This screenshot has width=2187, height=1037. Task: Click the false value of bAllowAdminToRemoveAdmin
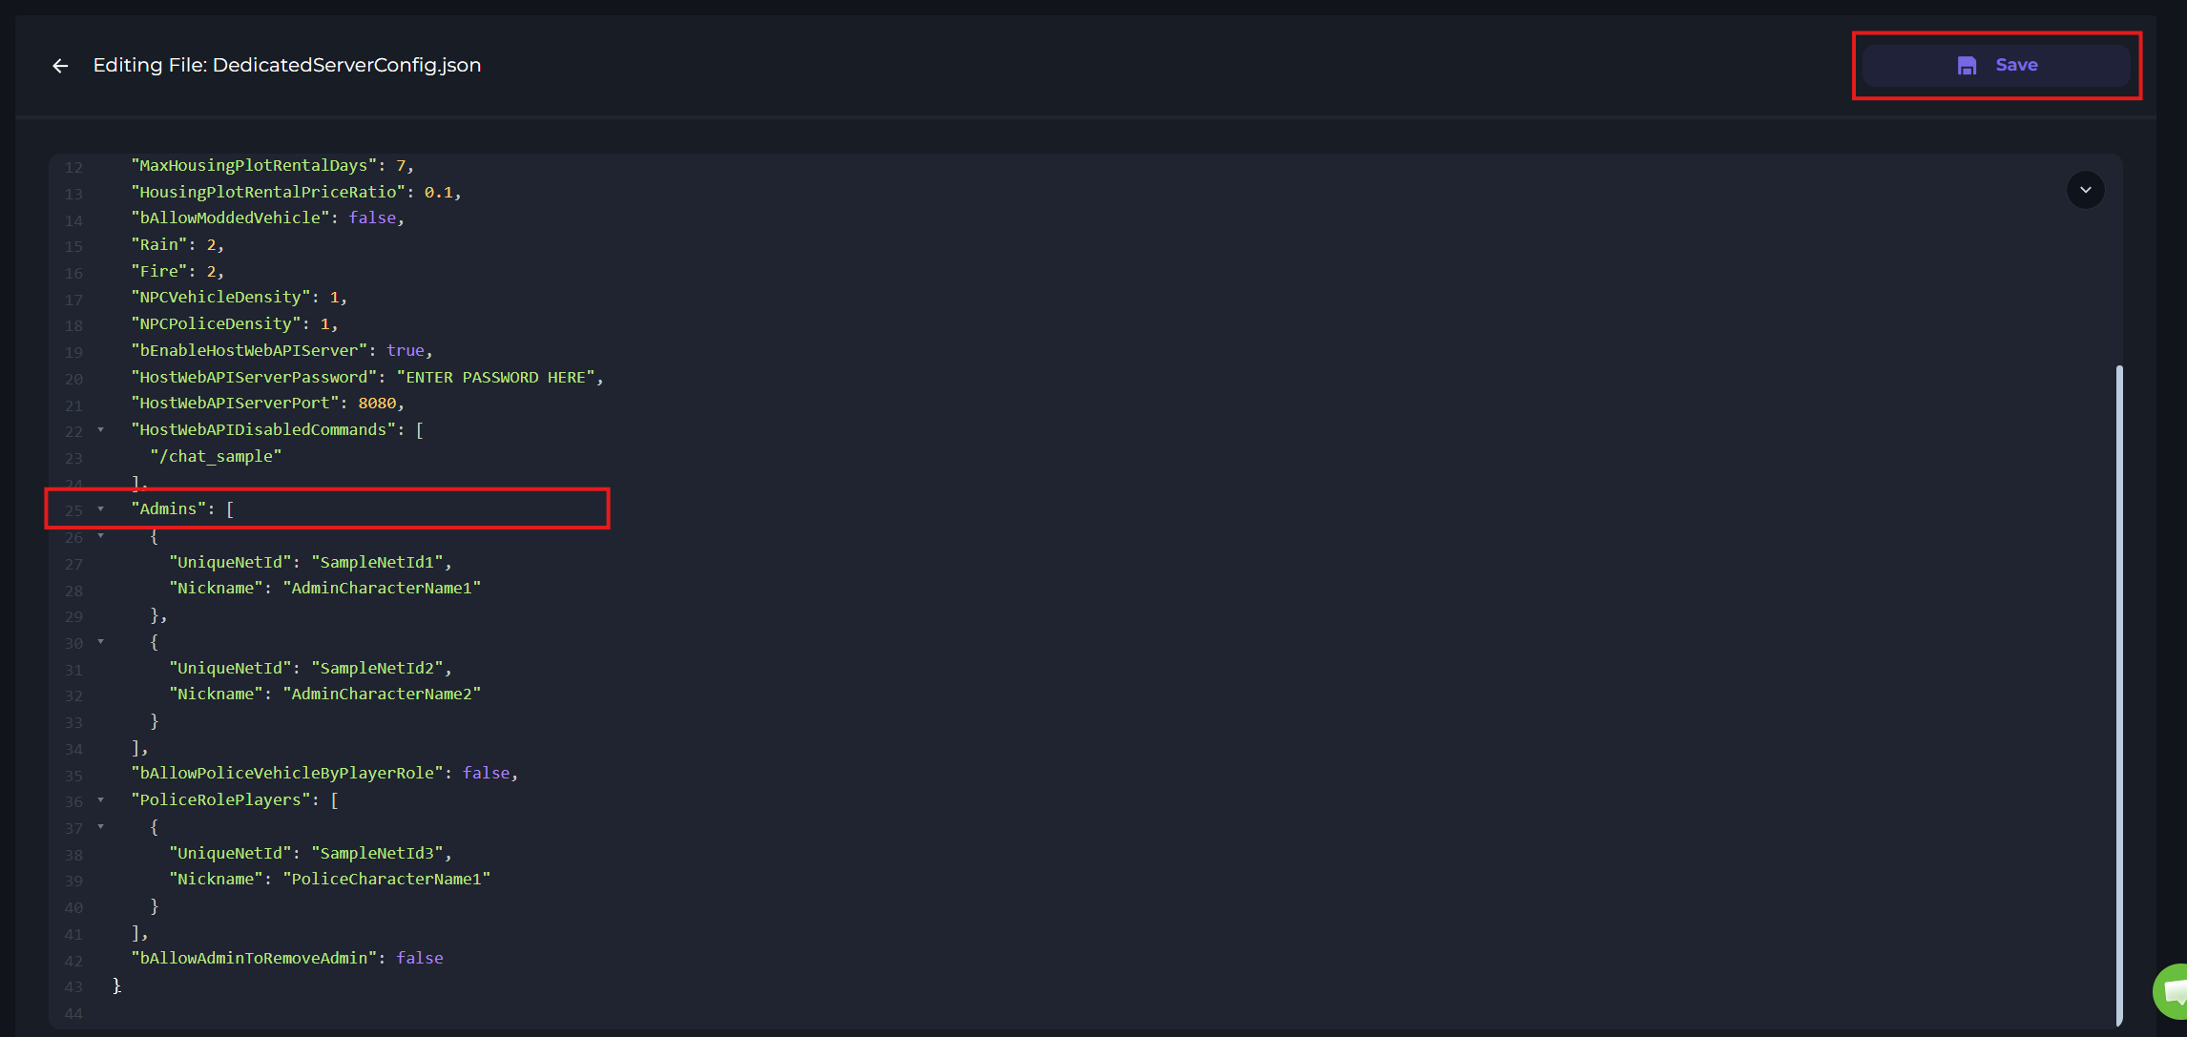420,958
